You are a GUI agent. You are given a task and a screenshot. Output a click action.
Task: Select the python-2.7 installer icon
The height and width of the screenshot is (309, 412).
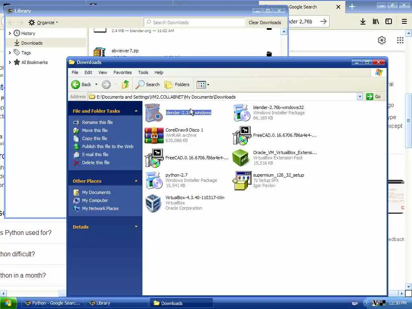(x=154, y=181)
